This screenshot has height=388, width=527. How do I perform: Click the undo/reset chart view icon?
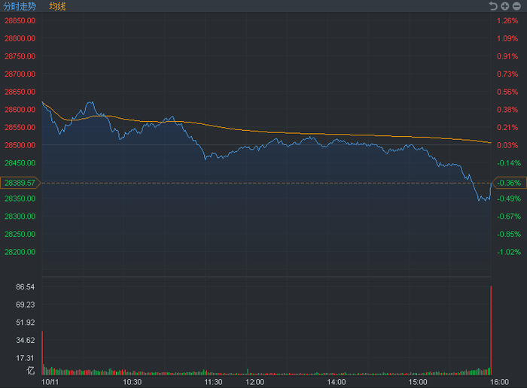[493, 6]
